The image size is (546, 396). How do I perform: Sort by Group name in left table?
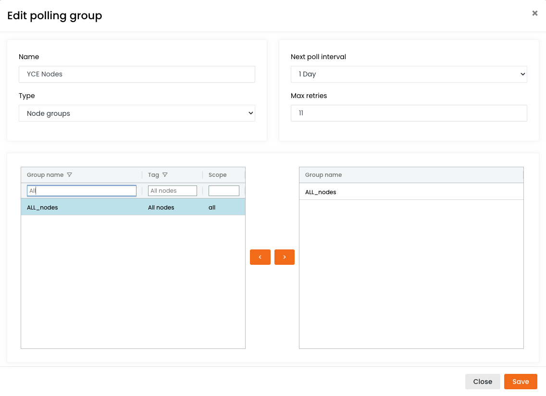pos(45,175)
